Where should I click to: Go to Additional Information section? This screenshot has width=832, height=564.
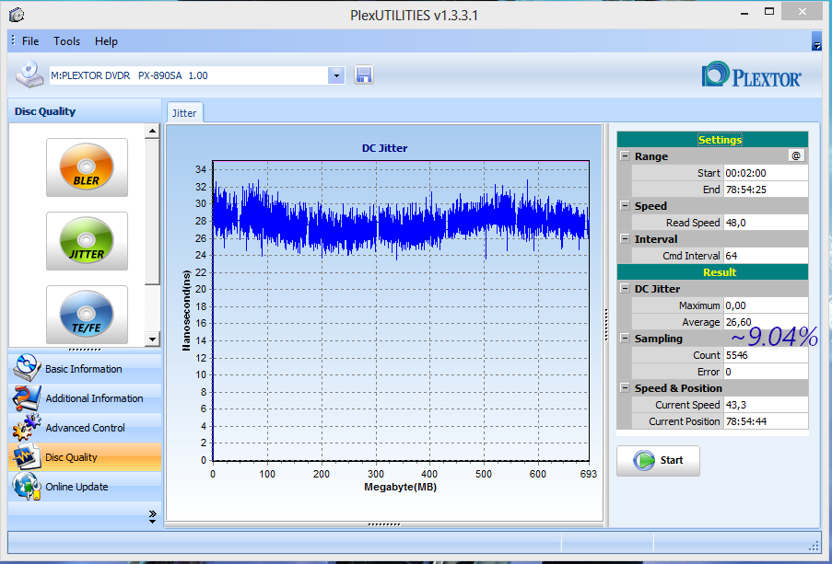pos(85,398)
